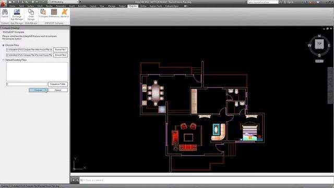Click the Cancel button
The height and width of the screenshot is (188, 334).
58,90
